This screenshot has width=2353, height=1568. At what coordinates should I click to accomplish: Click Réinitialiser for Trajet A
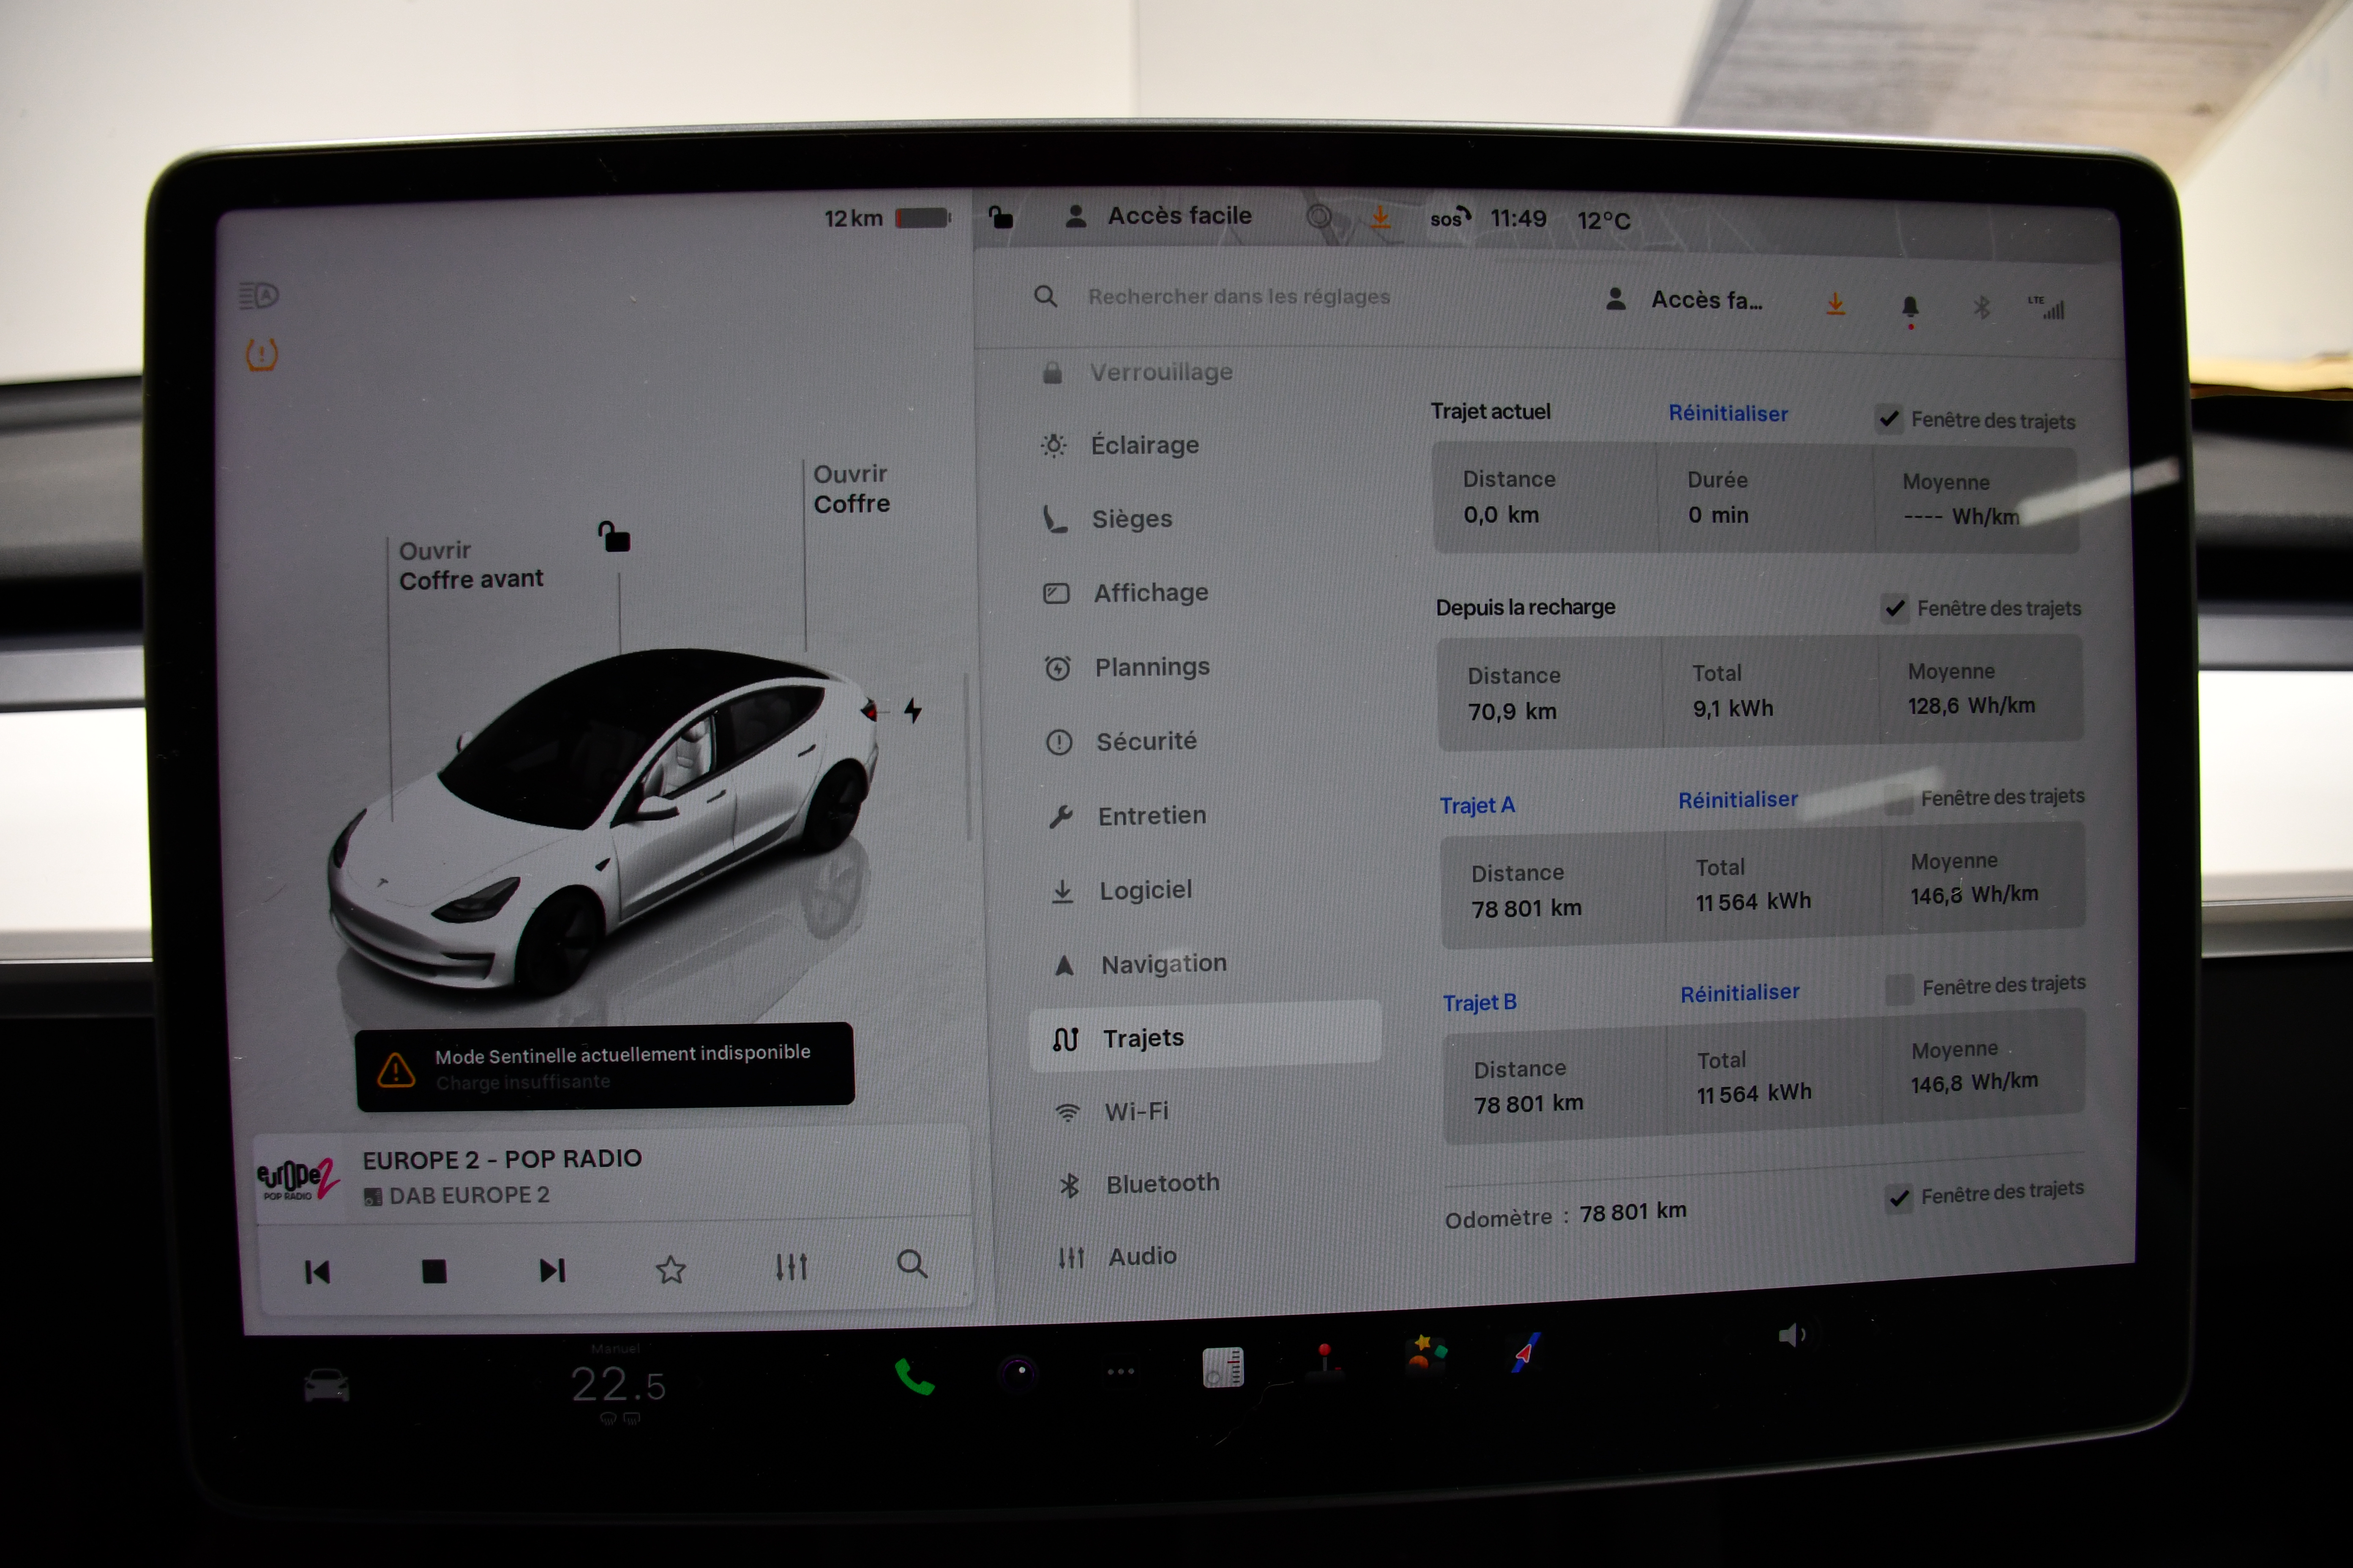point(1737,800)
